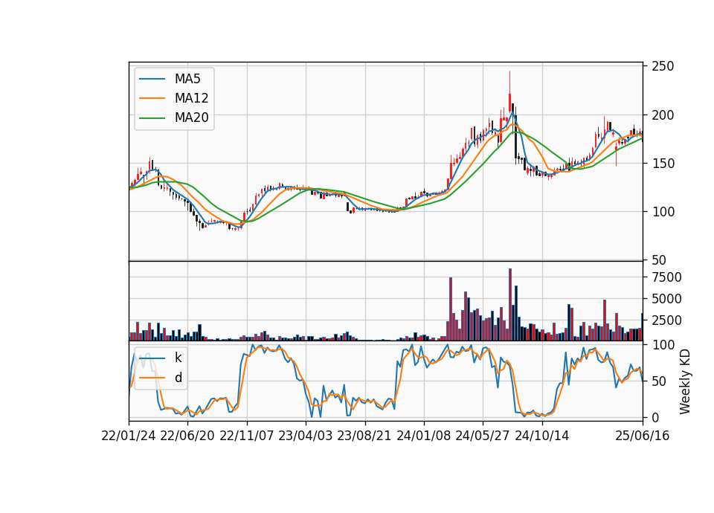714x513 pixels.
Task: Click the d legend label in KD panel
Action: (x=178, y=378)
